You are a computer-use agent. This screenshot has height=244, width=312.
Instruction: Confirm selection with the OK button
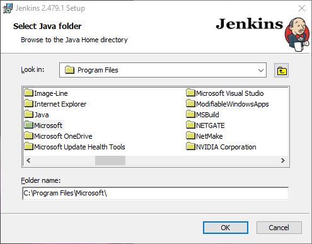pos(226,228)
